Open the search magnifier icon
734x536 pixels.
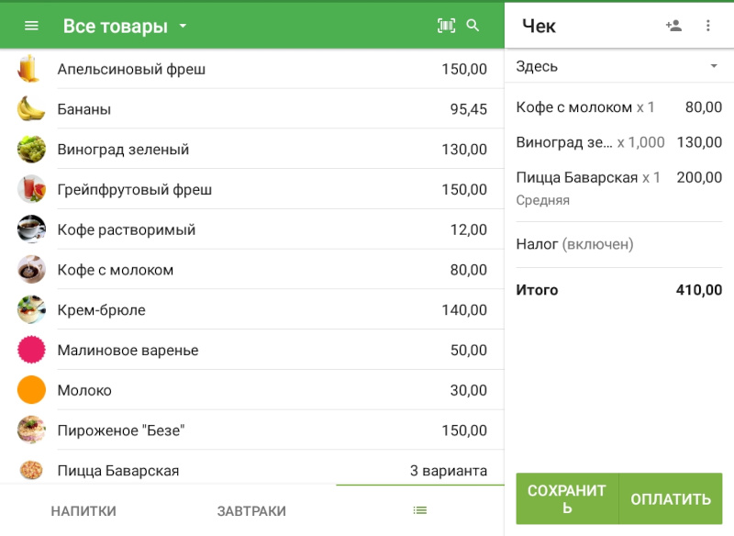click(x=473, y=25)
